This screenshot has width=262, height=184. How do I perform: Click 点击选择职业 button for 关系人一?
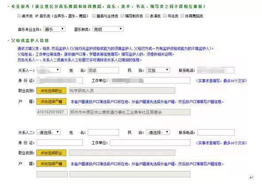[x=51, y=91]
